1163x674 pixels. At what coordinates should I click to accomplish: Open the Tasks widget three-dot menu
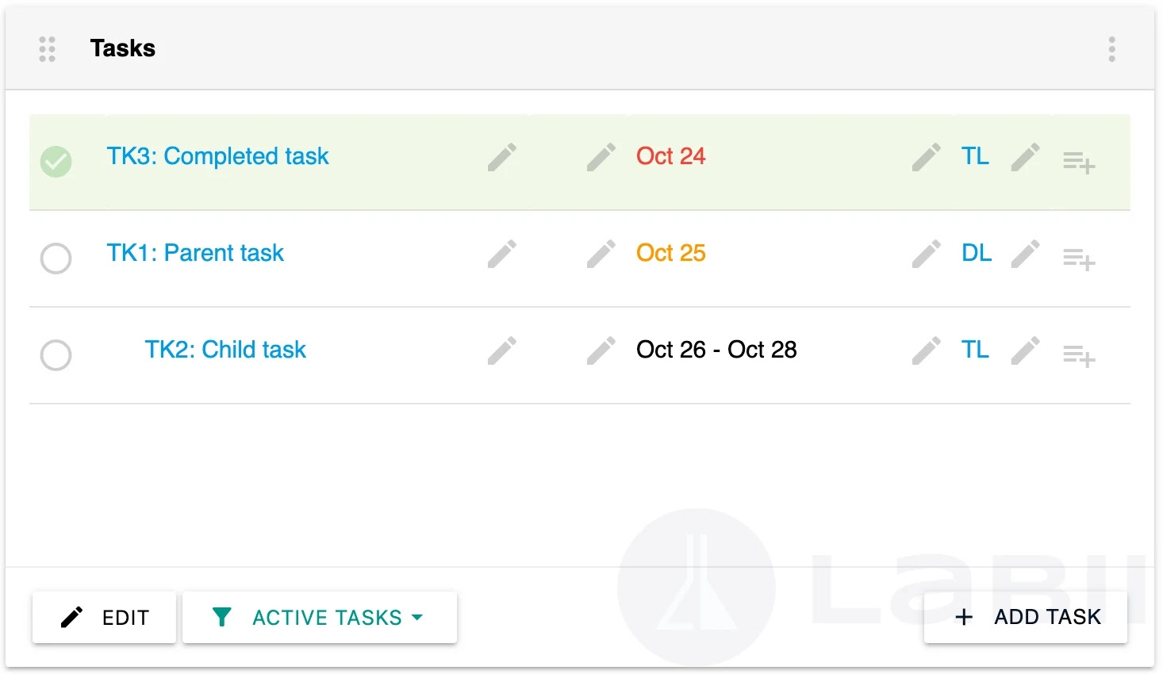[1111, 49]
